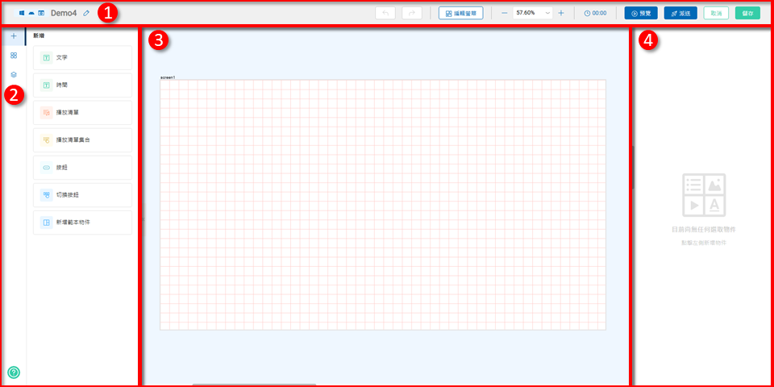
Task: Click the undo arrow button
Action: point(386,14)
